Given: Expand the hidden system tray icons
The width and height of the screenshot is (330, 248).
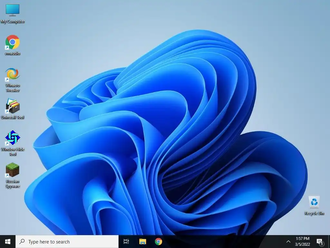Looking at the screenshot, I should click(x=288, y=242).
